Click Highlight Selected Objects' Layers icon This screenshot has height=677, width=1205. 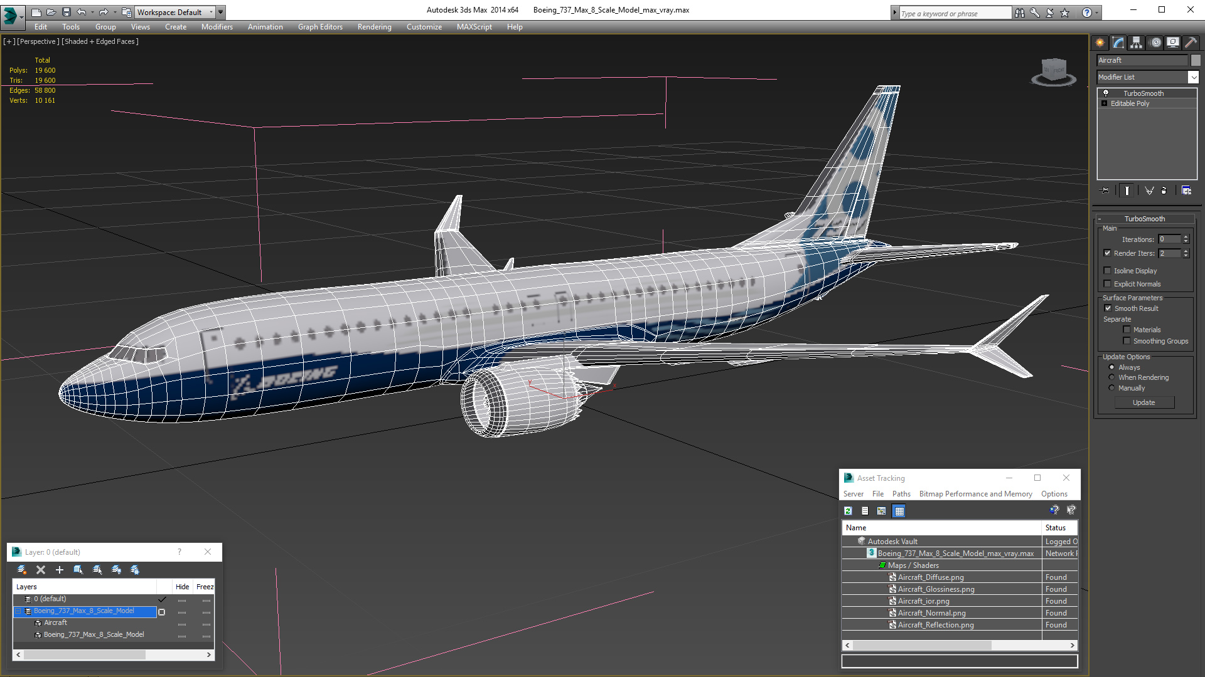click(97, 570)
